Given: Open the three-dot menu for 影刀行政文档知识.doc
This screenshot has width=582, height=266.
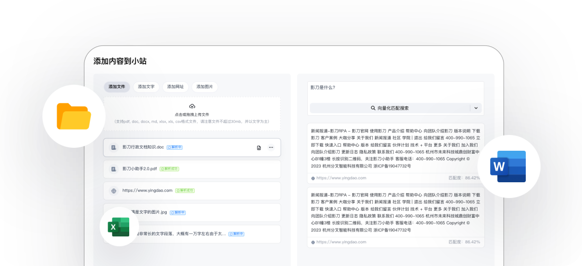Looking at the screenshot, I should pyautogui.click(x=271, y=147).
